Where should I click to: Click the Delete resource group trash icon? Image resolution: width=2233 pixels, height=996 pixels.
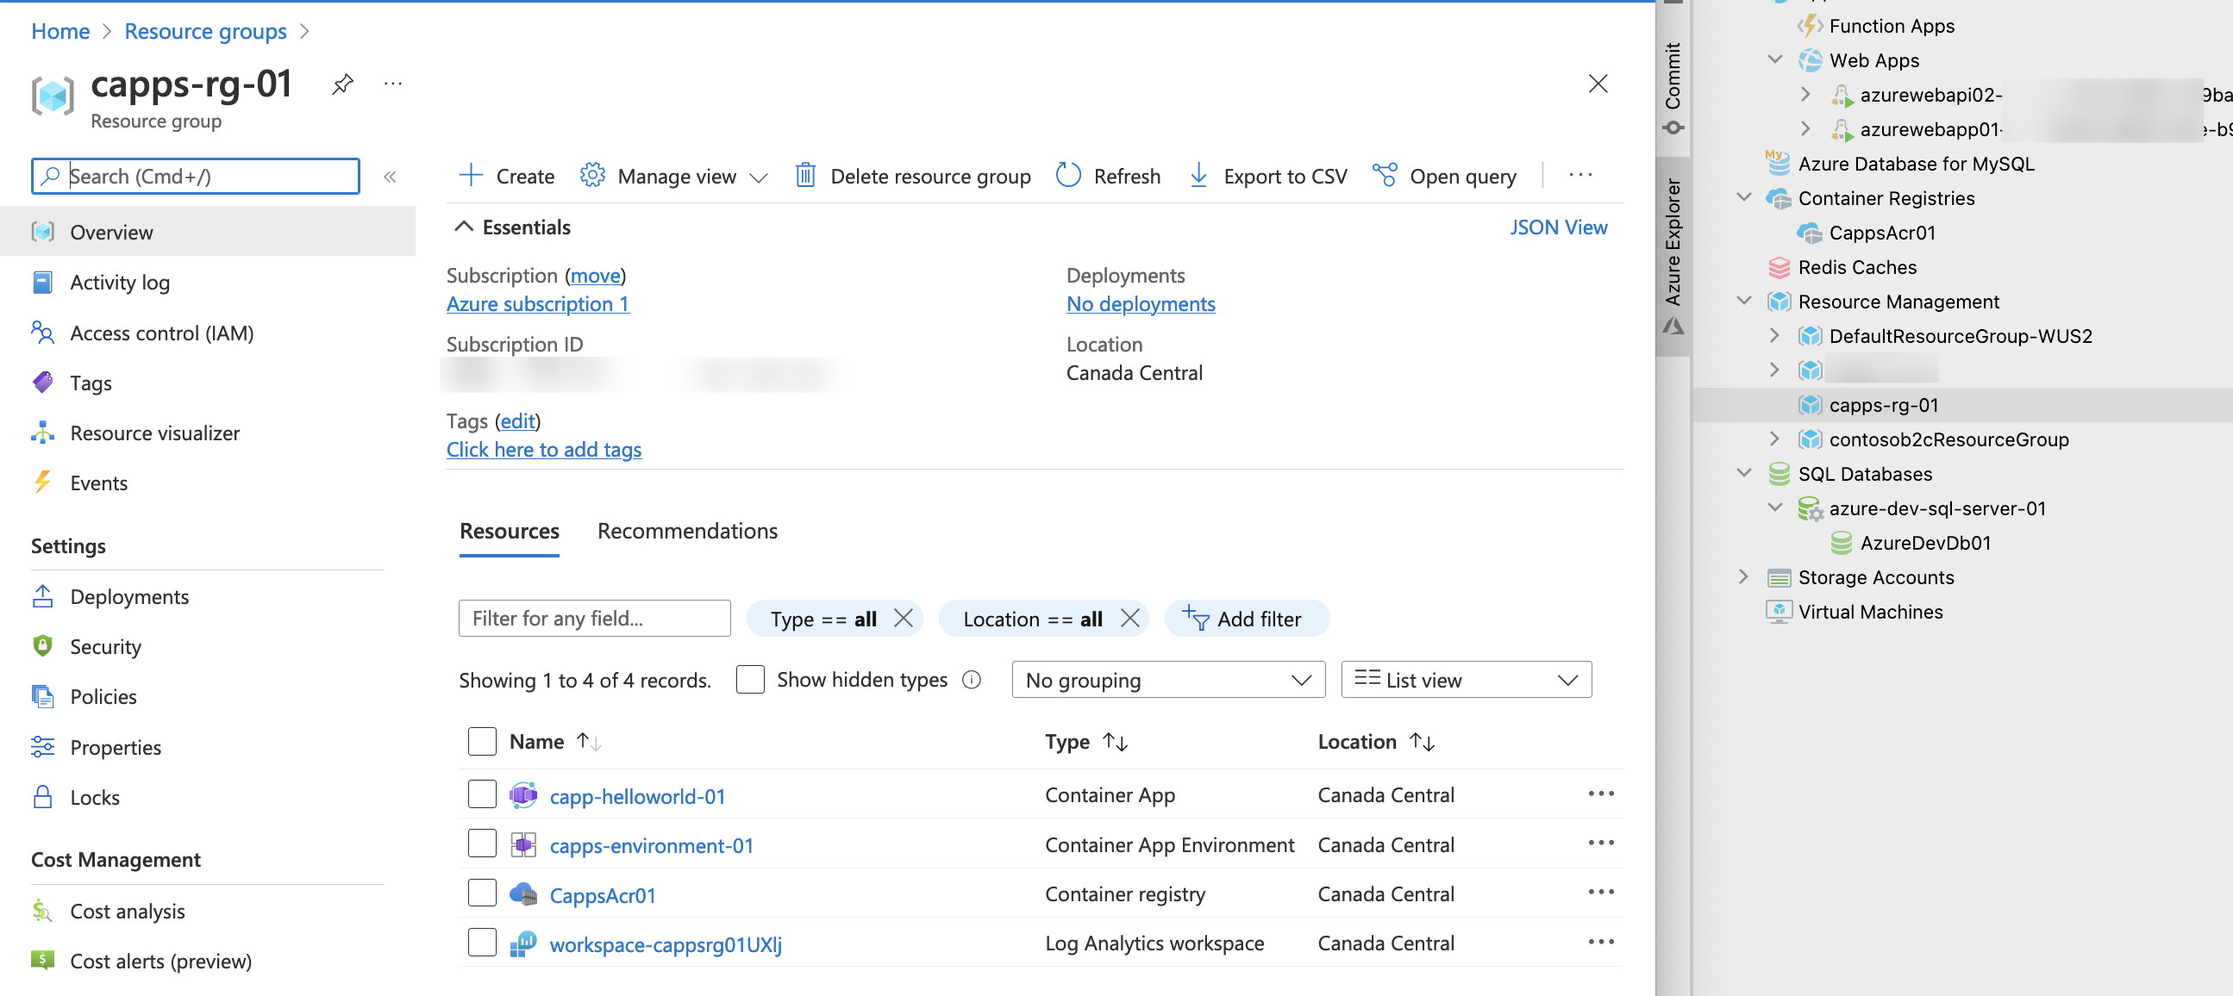(x=805, y=176)
